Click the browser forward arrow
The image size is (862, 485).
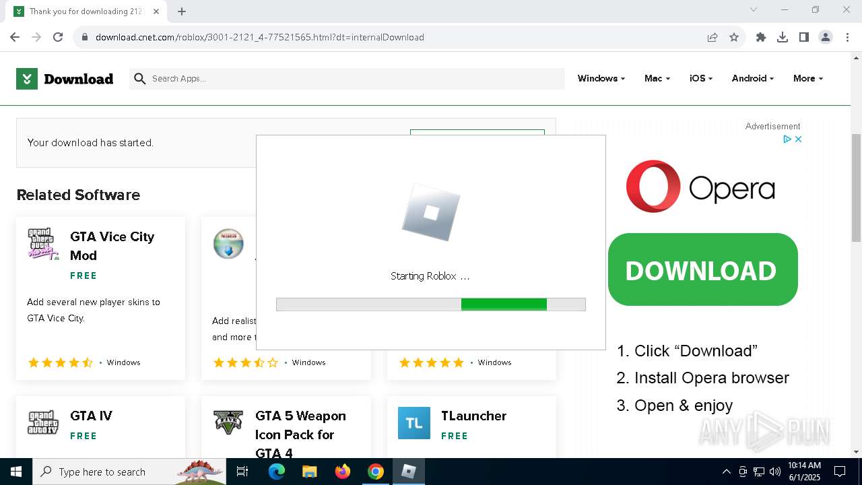pyautogui.click(x=36, y=37)
